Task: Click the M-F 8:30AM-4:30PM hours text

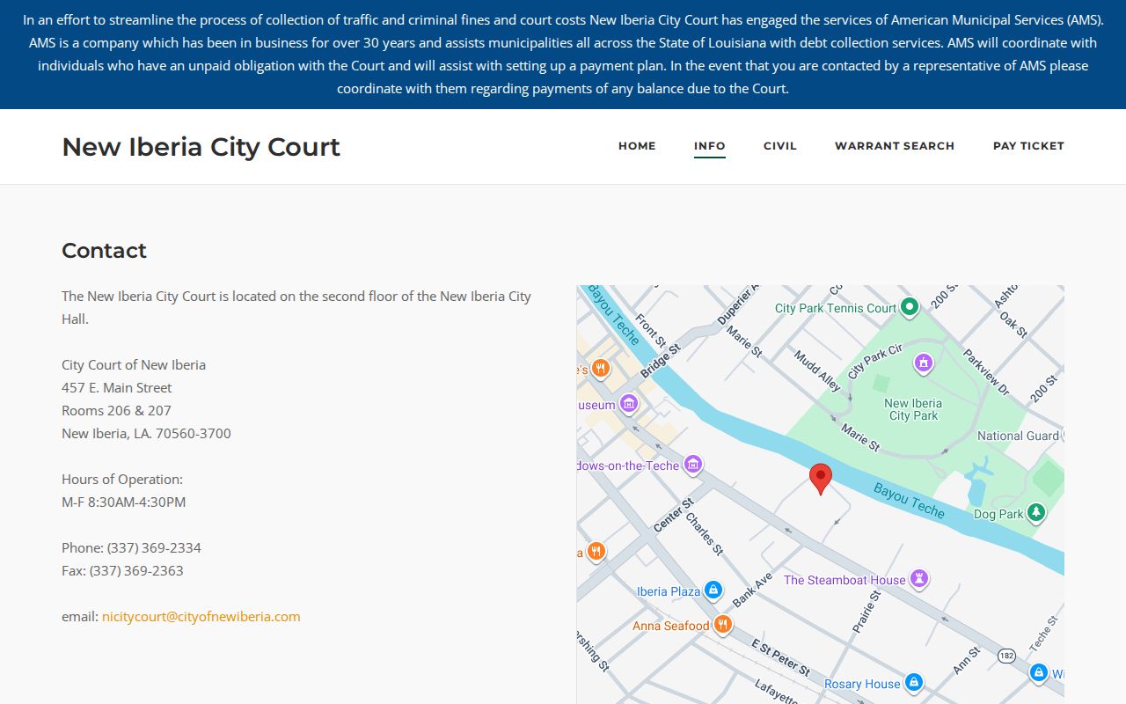Action: coord(123,502)
